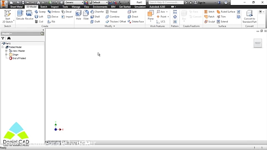Expand the View: Master node
Screen dimensions: 267x150
(6, 51)
